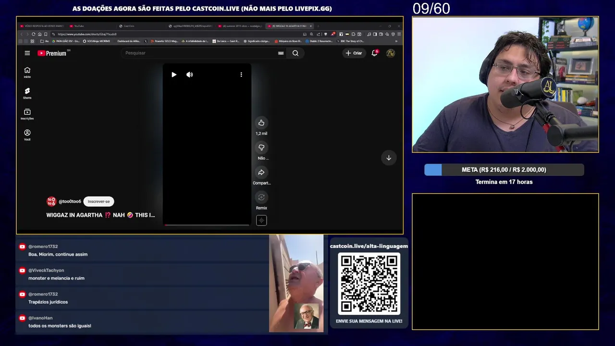This screenshot has width=615, height=346.
Task: Go back in the browser
Action: coord(22,34)
